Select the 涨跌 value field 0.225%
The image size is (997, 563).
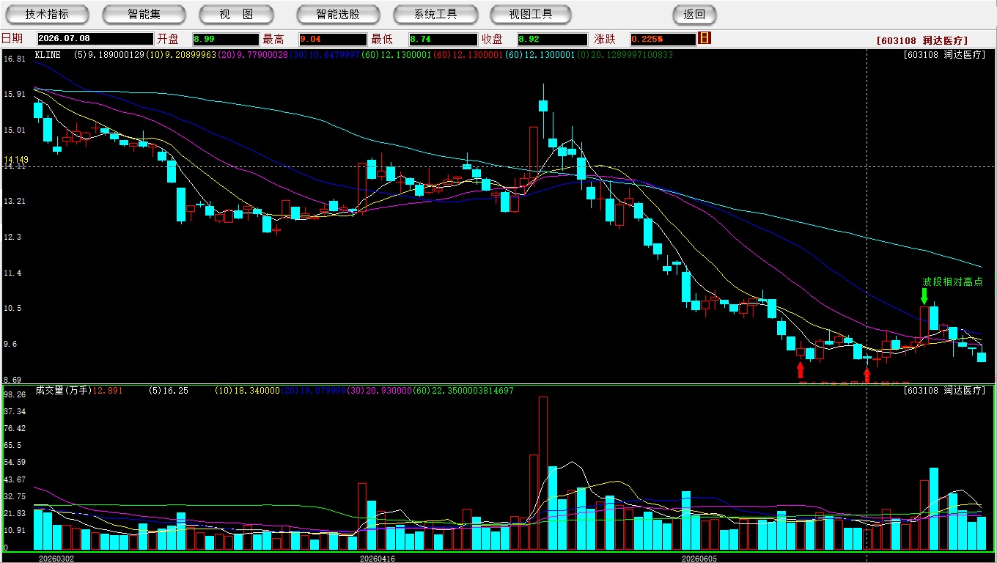pyautogui.click(x=663, y=39)
